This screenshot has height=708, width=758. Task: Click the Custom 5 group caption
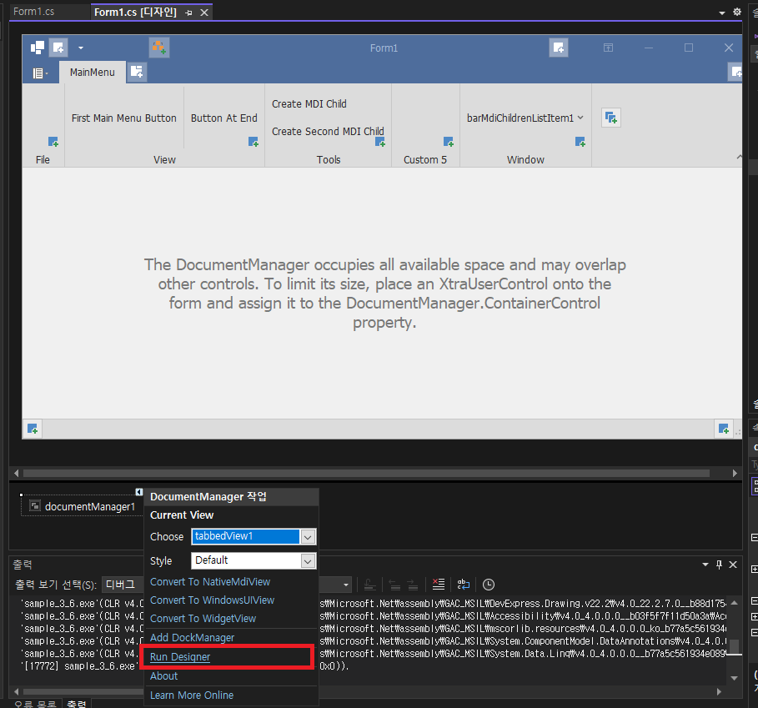pyautogui.click(x=425, y=159)
